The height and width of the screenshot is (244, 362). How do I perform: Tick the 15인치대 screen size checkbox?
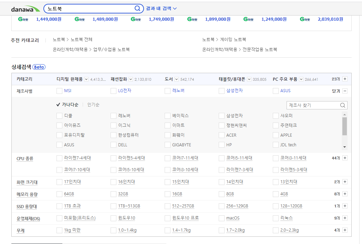tap(168, 182)
